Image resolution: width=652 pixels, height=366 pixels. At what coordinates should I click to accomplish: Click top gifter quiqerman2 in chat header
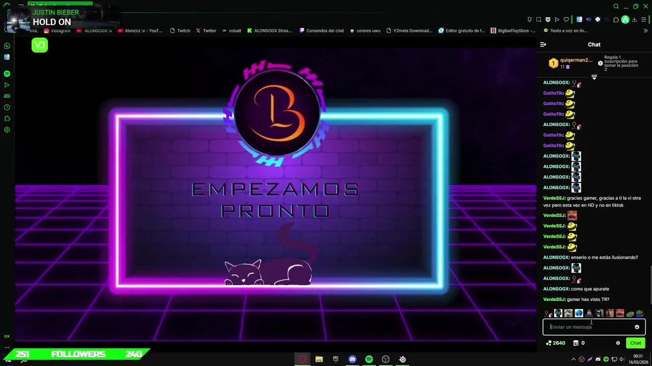coord(570,63)
